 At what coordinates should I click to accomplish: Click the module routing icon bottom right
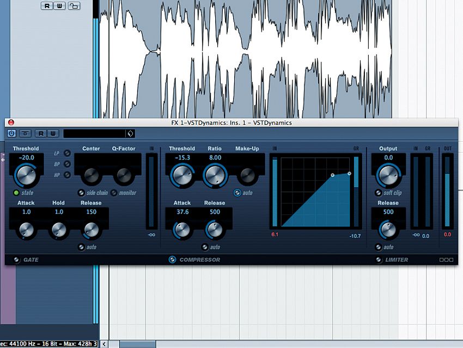pyautogui.click(x=446, y=260)
